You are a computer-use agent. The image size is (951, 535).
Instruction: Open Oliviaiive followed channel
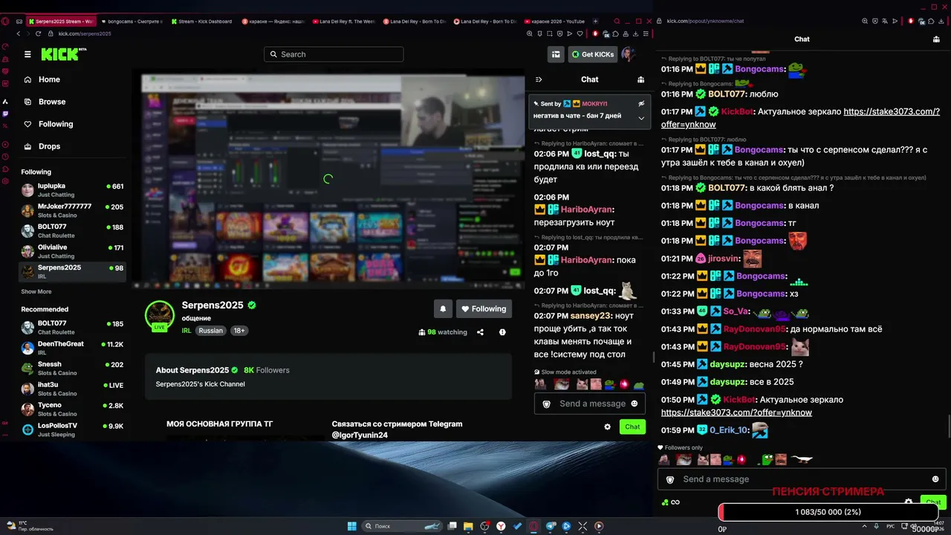point(72,251)
